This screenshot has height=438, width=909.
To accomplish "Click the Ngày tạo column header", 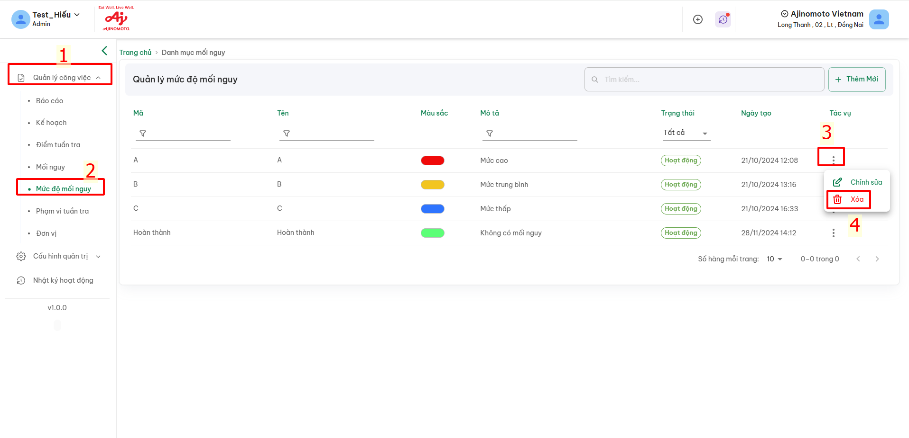I will (x=756, y=113).
